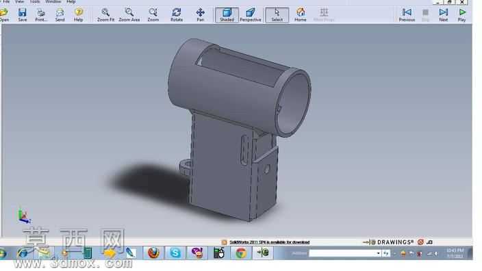Click the Send toolbar icon
Viewport: 482px width, 271px height.
(x=60, y=14)
